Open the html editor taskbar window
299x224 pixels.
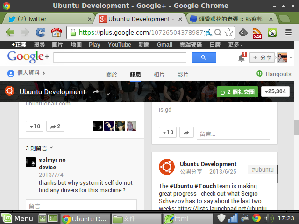[188, 218]
